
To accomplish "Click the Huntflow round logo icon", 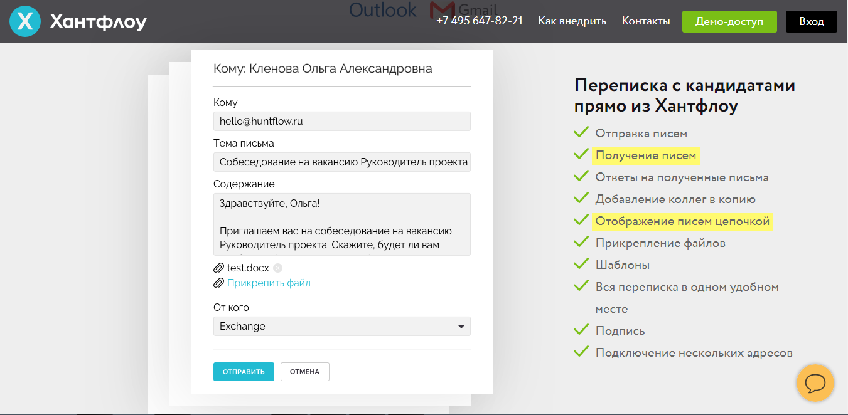I will (x=25, y=21).
